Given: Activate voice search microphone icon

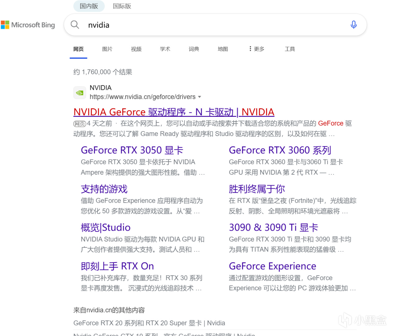Looking at the screenshot, I should (x=354, y=25).
